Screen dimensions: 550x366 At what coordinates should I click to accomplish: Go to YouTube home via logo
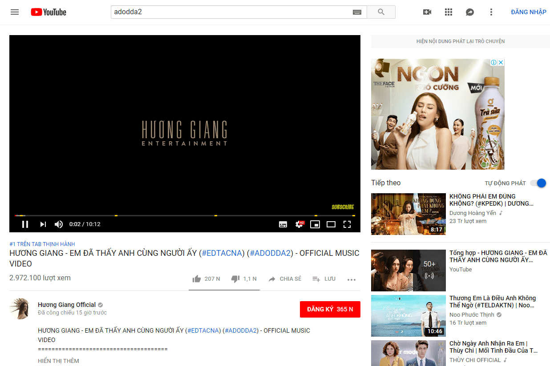(x=49, y=12)
